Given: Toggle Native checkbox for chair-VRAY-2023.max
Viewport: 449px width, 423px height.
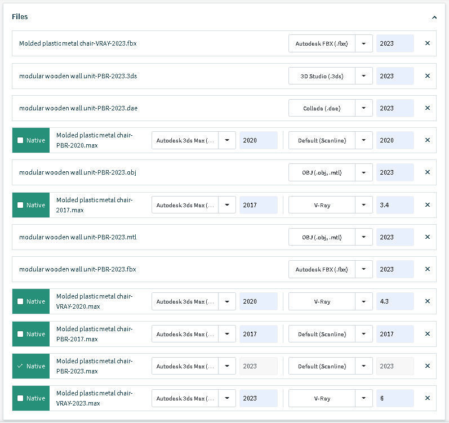Looking at the screenshot, I should point(21,398).
